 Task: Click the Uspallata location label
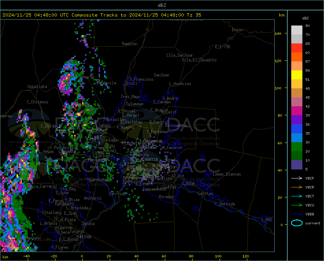(37, 87)
